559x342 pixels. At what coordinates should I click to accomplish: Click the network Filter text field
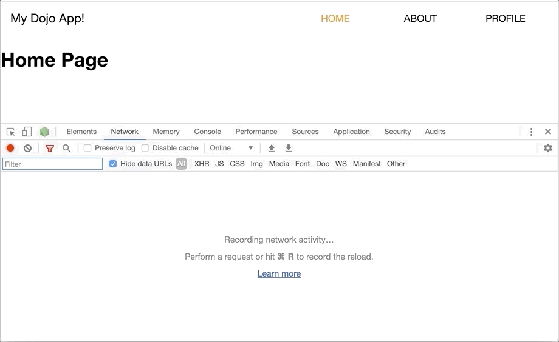(x=53, y=164)
